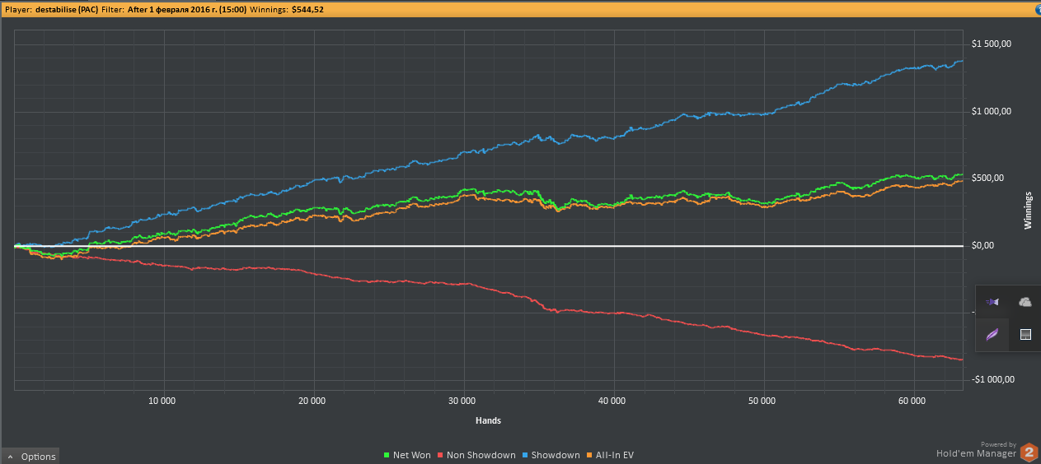Viewport: 1041px width, 464px height.
Task: Click the $1 500,00 axis label
Action: (992, 44)
